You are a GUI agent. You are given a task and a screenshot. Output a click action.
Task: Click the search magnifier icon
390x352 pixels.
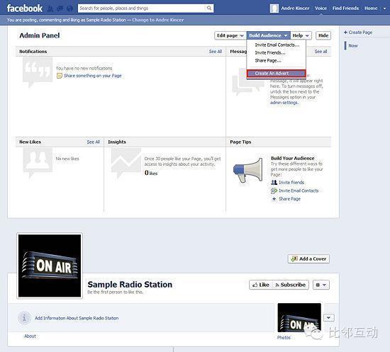click(x=209, y=8)
